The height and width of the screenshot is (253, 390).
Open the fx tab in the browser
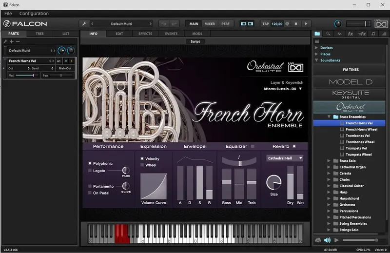pos(351,34)
